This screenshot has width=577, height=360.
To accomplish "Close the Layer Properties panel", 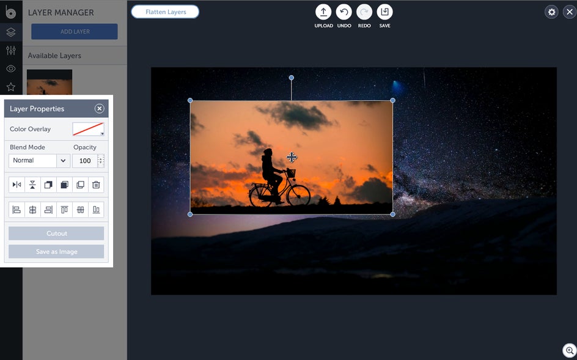I will tap(100, 109).
